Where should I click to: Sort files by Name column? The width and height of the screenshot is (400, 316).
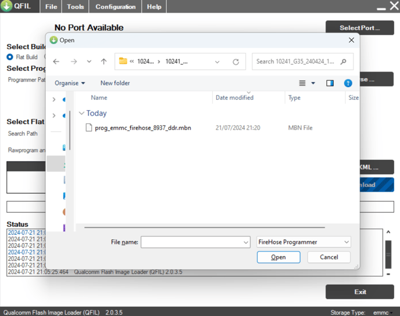[x=99, y=98]
